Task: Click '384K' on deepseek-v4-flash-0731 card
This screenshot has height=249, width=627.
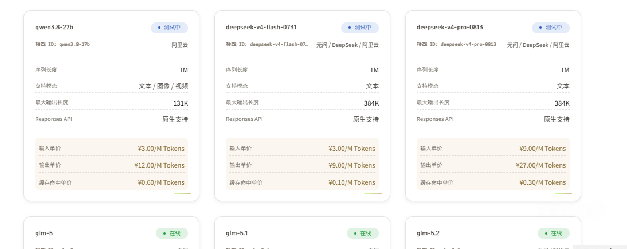Action: (371, 103)
